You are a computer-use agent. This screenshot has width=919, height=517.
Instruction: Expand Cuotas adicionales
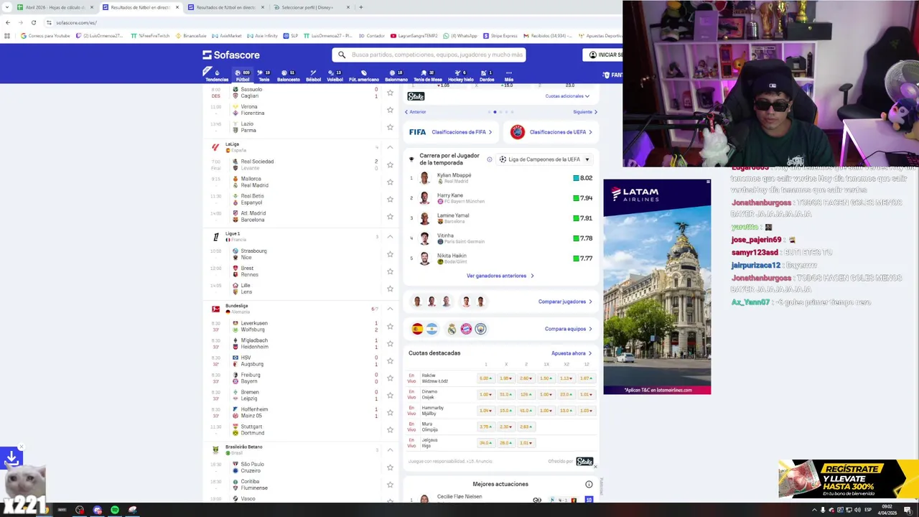tap(567, 96)
